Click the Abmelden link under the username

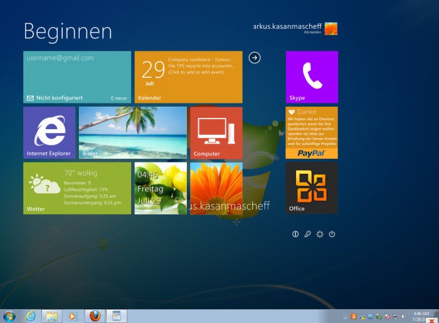tap(312, 33)
